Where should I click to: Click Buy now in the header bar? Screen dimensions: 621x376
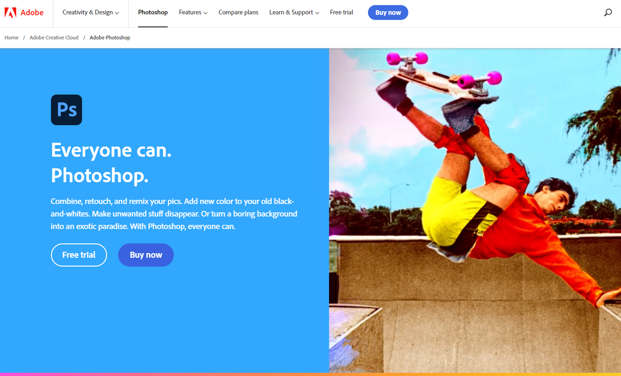[x=388, y=13]
